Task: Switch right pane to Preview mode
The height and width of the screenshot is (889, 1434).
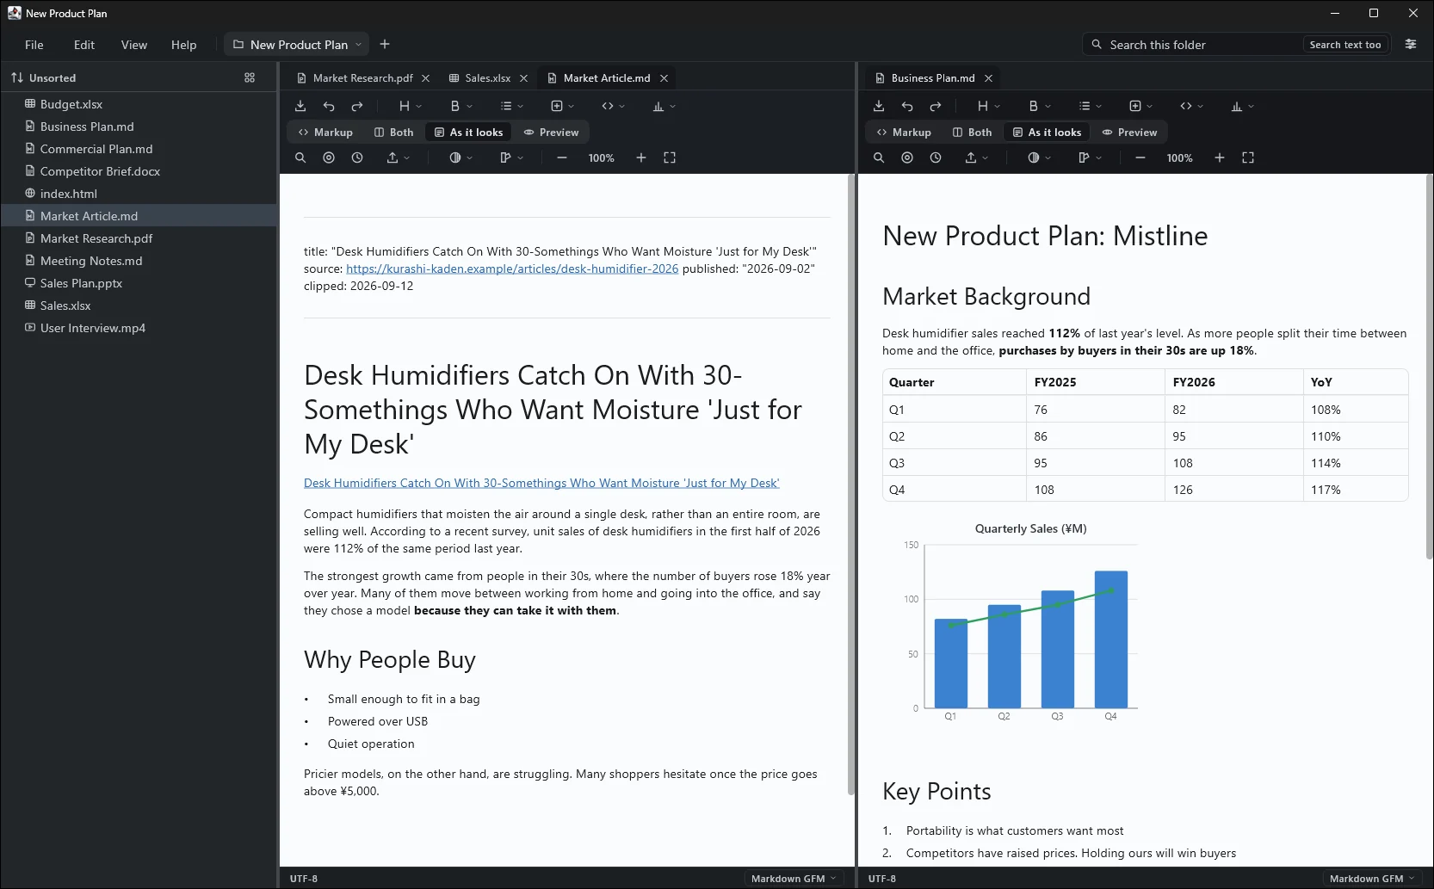Action: point(1130,132)
